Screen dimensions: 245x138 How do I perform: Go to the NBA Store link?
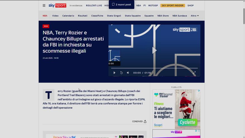[x=163, y=16]
